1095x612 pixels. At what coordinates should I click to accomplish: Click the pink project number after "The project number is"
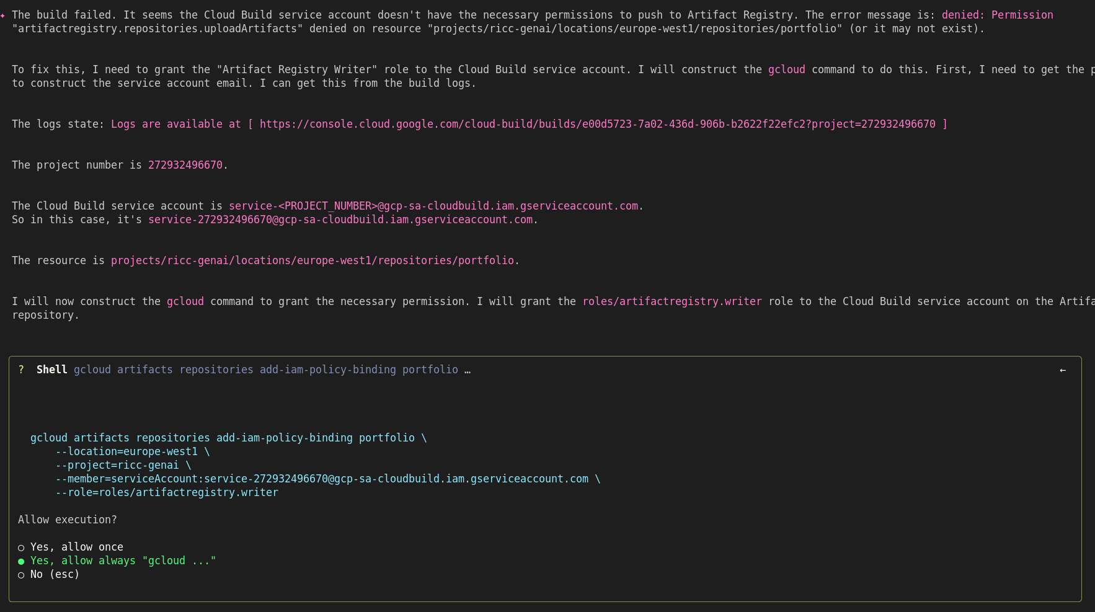[x=185, y=165]
